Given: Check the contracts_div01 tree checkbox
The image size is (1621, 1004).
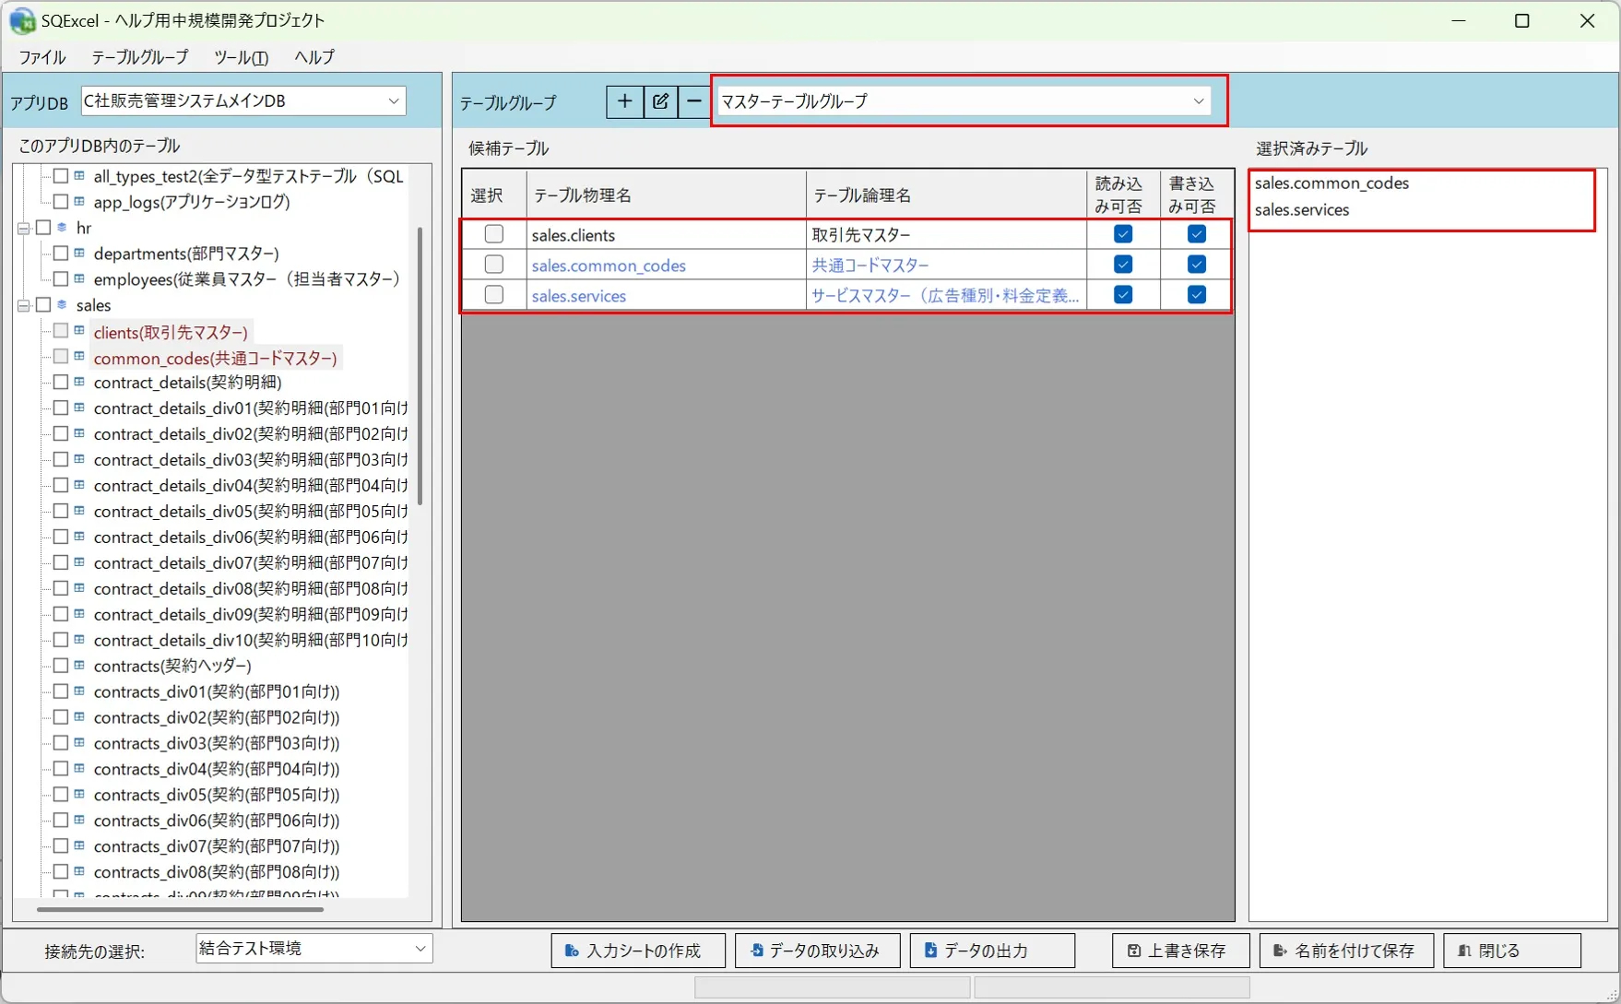Looking at the screenshot, I should coord(61,691).
